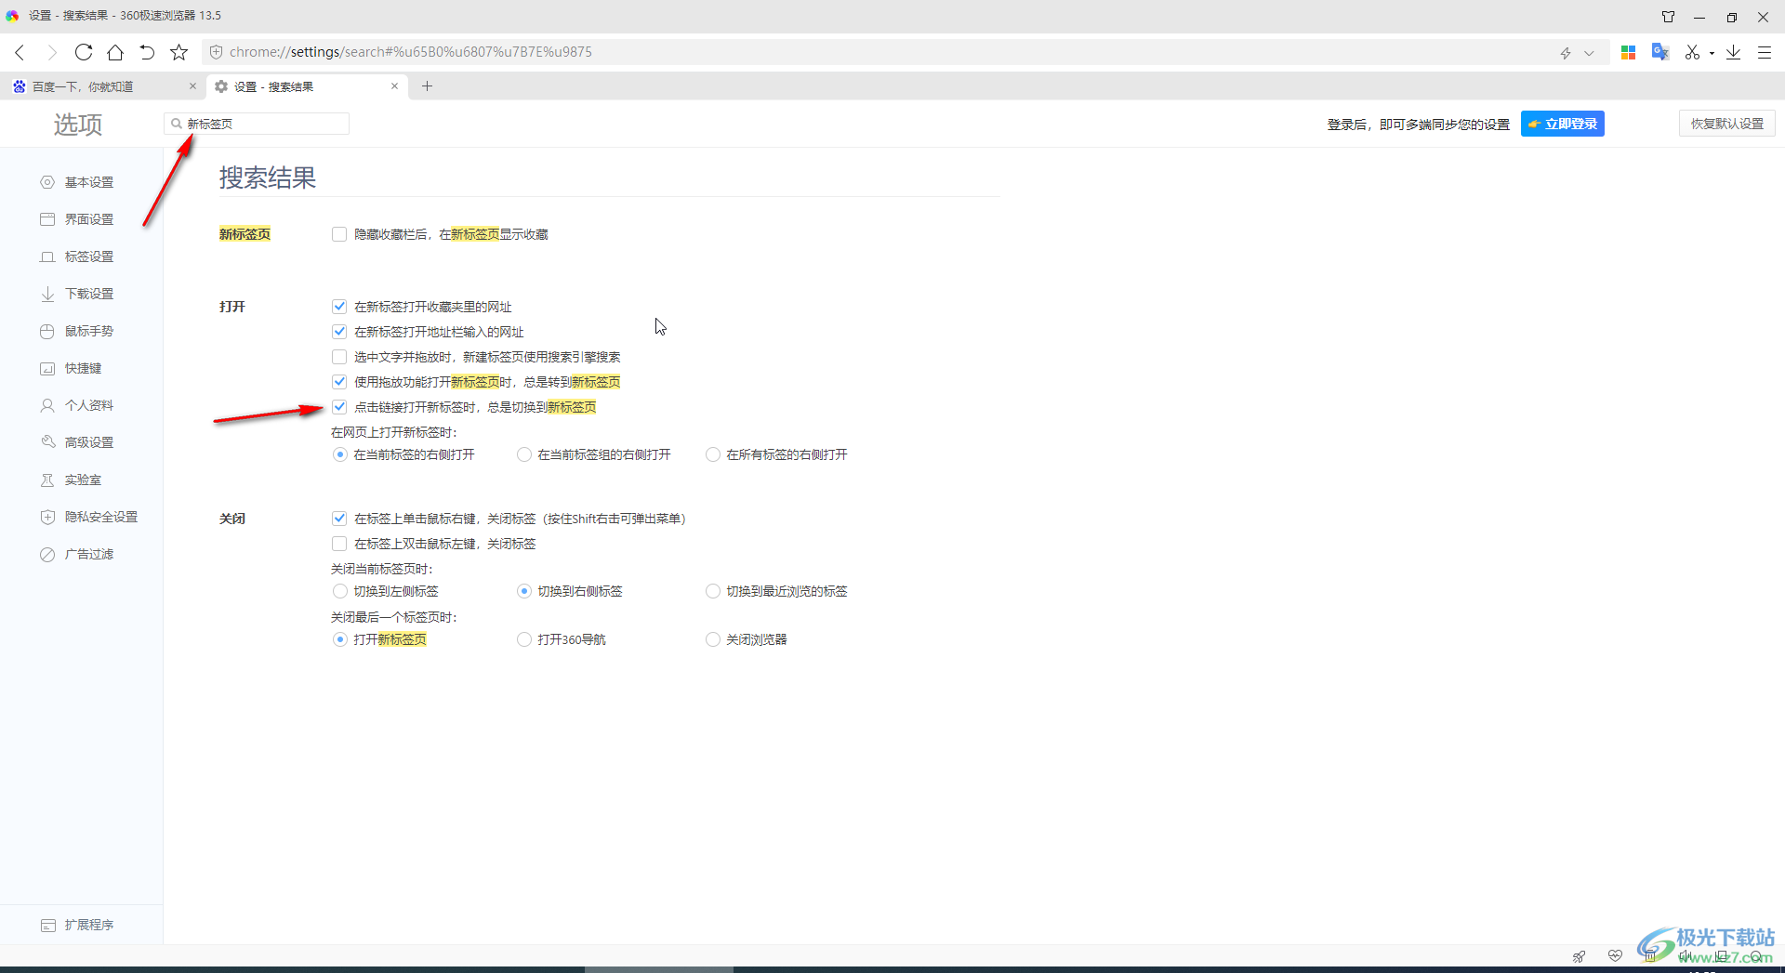The width and height of the screenshot is (1785, 973).
Task: Select 打开新标签页 radio option
Action: point(339,639)
